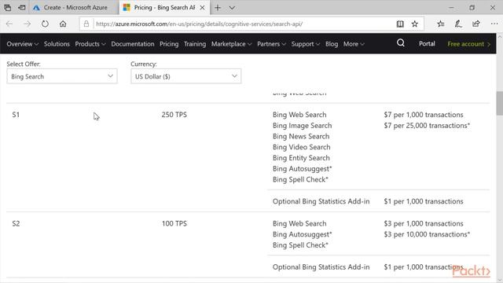Open reading view book icon
This screenshot has height=283, width=503.
point(400,24)
